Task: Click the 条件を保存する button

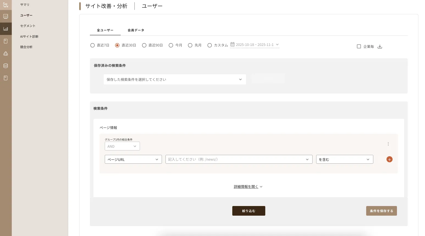Action: (x=381, y=211)
